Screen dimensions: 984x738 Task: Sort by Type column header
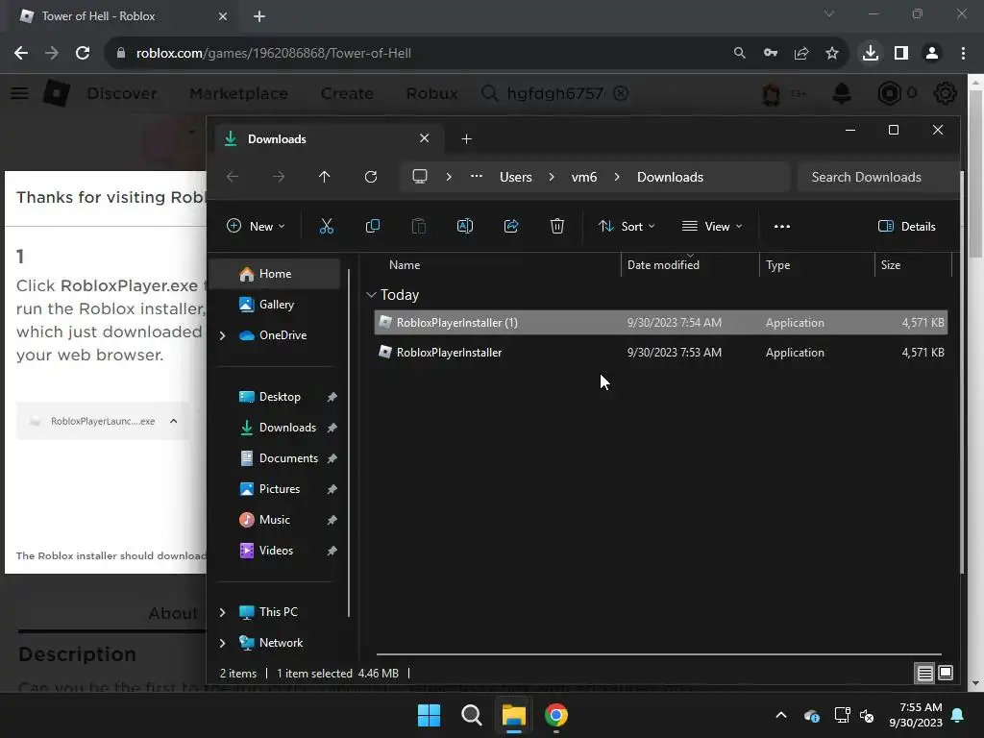[x=778, y=265]
